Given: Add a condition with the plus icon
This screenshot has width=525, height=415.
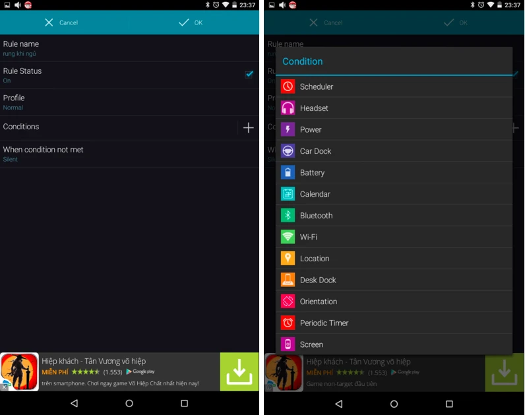Looking at the screenshot, I should [248, 127].
